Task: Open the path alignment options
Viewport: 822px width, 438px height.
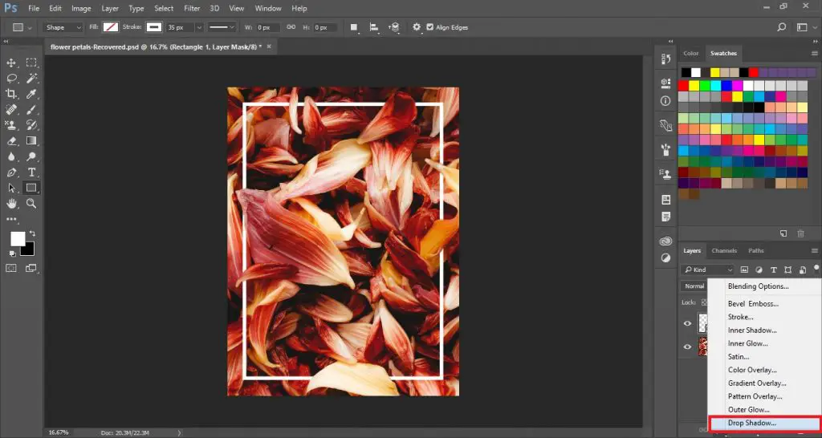Action: tap(374, 27)
